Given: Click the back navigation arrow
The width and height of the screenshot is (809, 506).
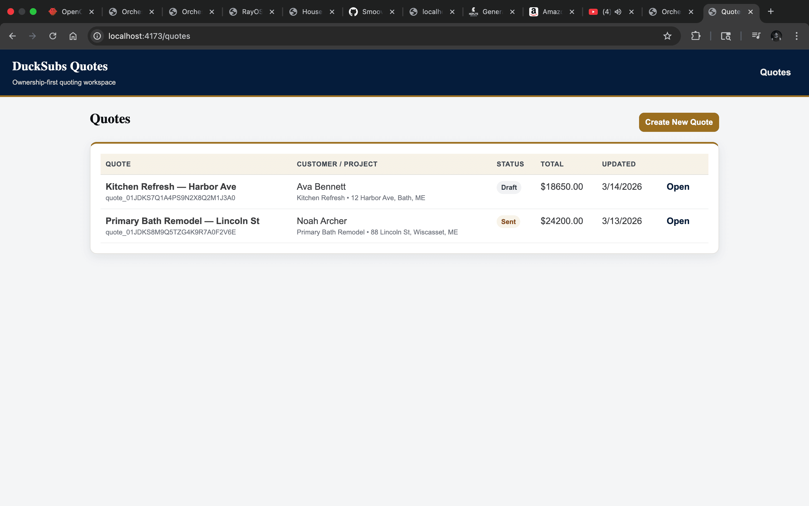Looking at the screenshot, I should pyautogui.click(x=12, y=36).
